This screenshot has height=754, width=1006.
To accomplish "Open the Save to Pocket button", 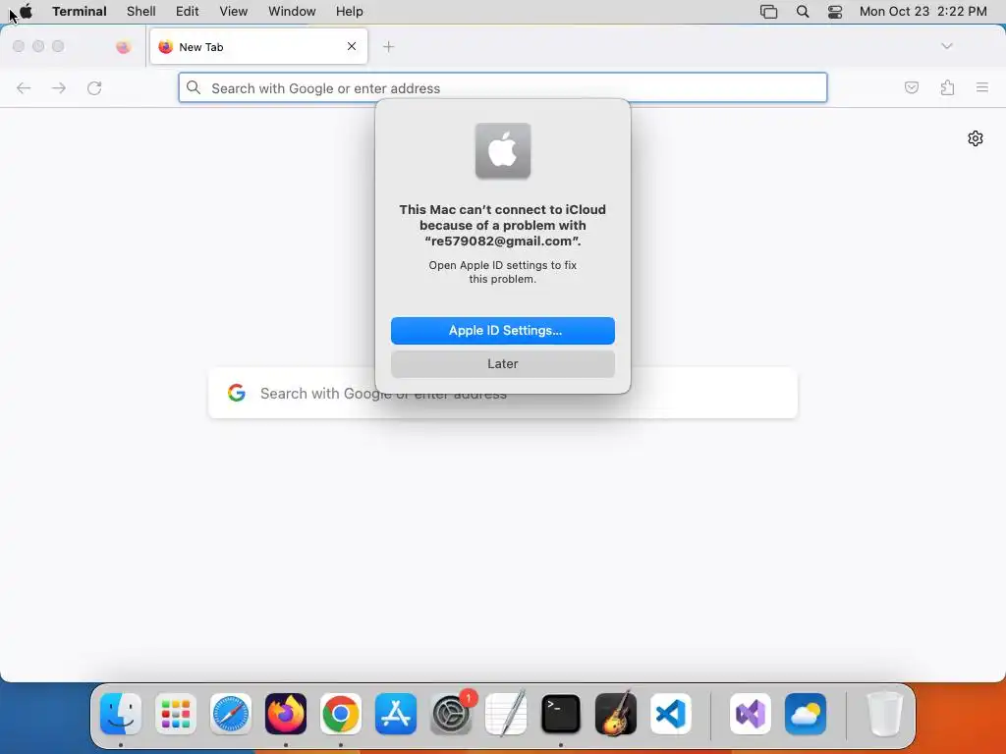I will click(912, 87).
